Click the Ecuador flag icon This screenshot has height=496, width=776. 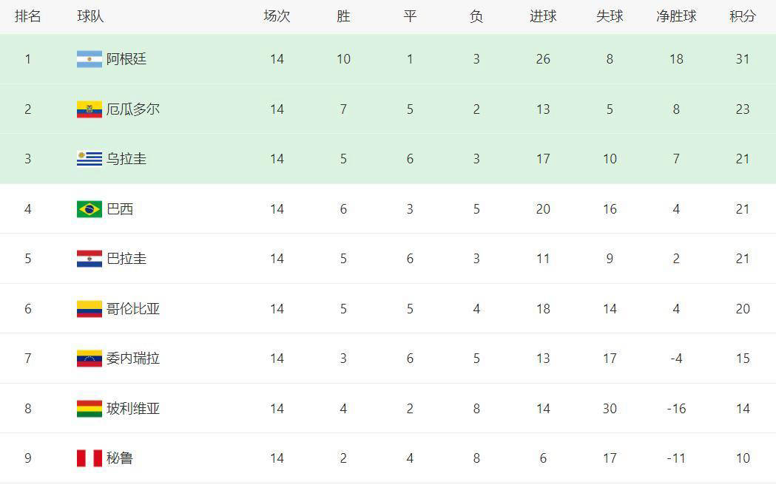pyautogui.click(x=90, y=109)
